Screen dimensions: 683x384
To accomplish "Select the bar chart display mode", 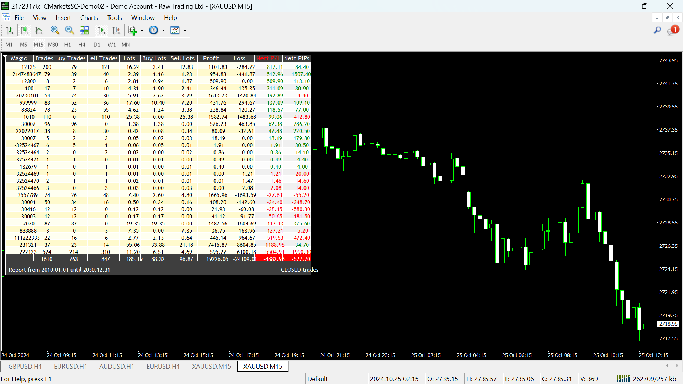I will coord(10,30).
